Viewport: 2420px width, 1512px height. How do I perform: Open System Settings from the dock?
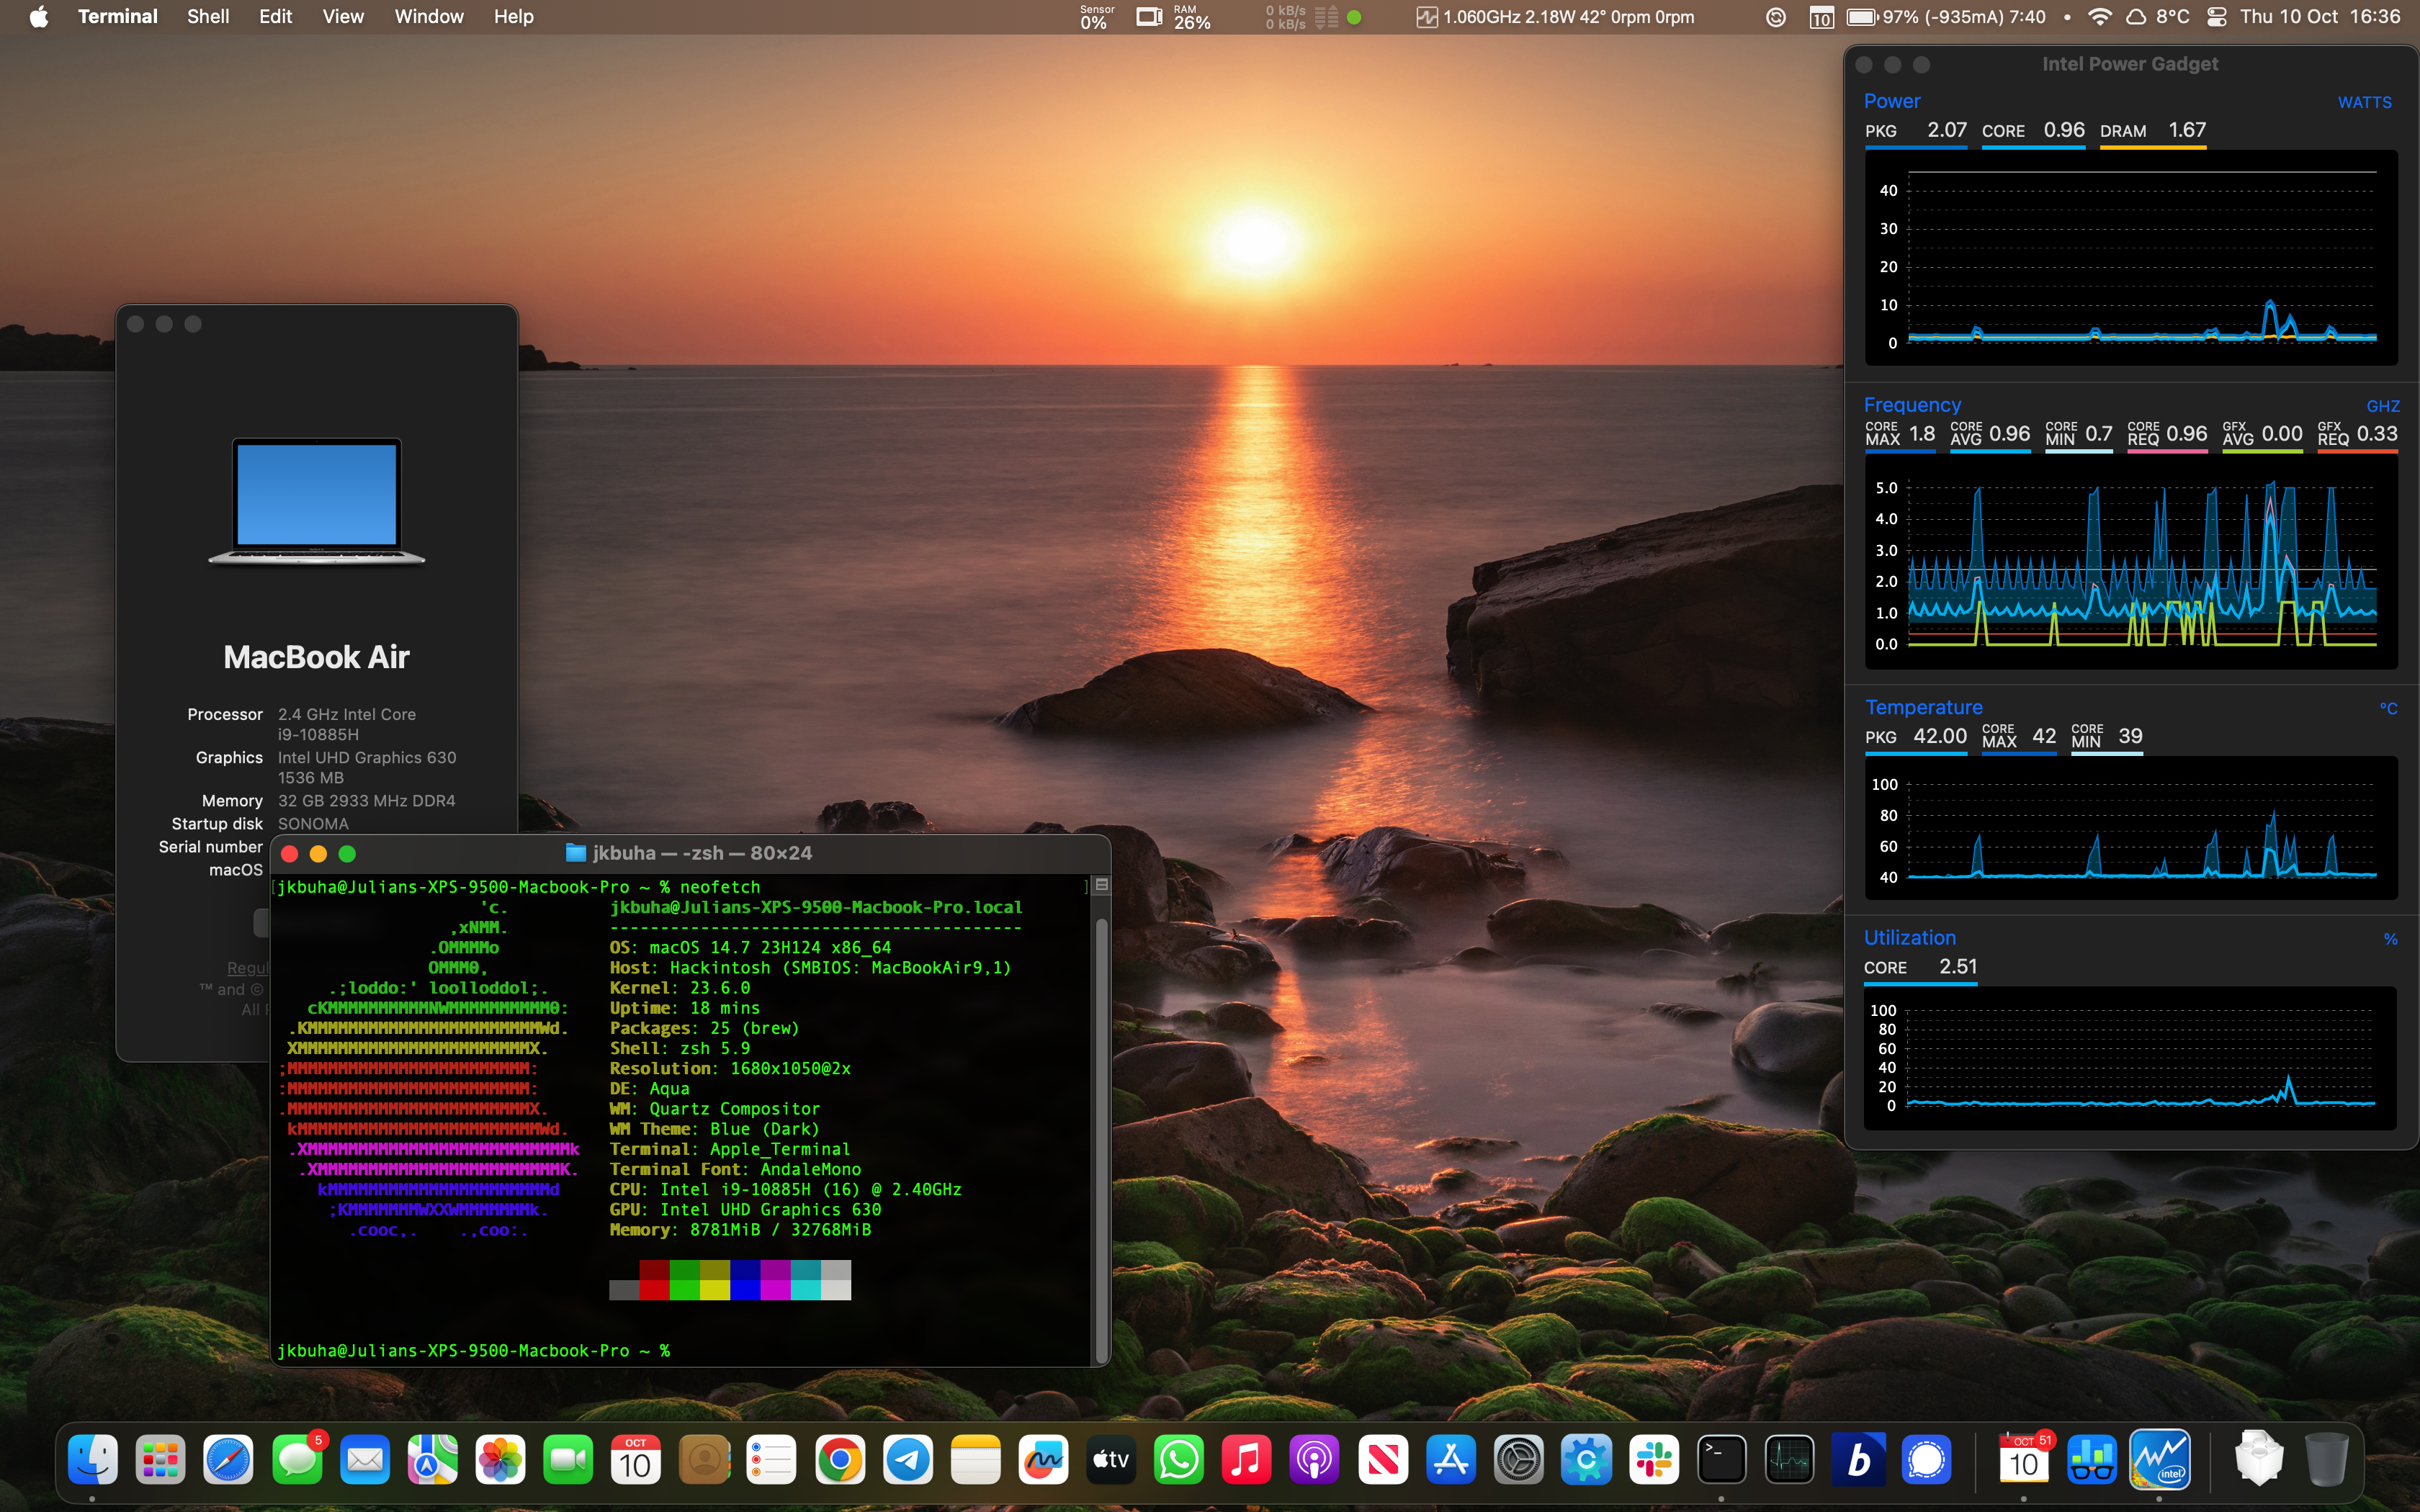[1518, 1461]
